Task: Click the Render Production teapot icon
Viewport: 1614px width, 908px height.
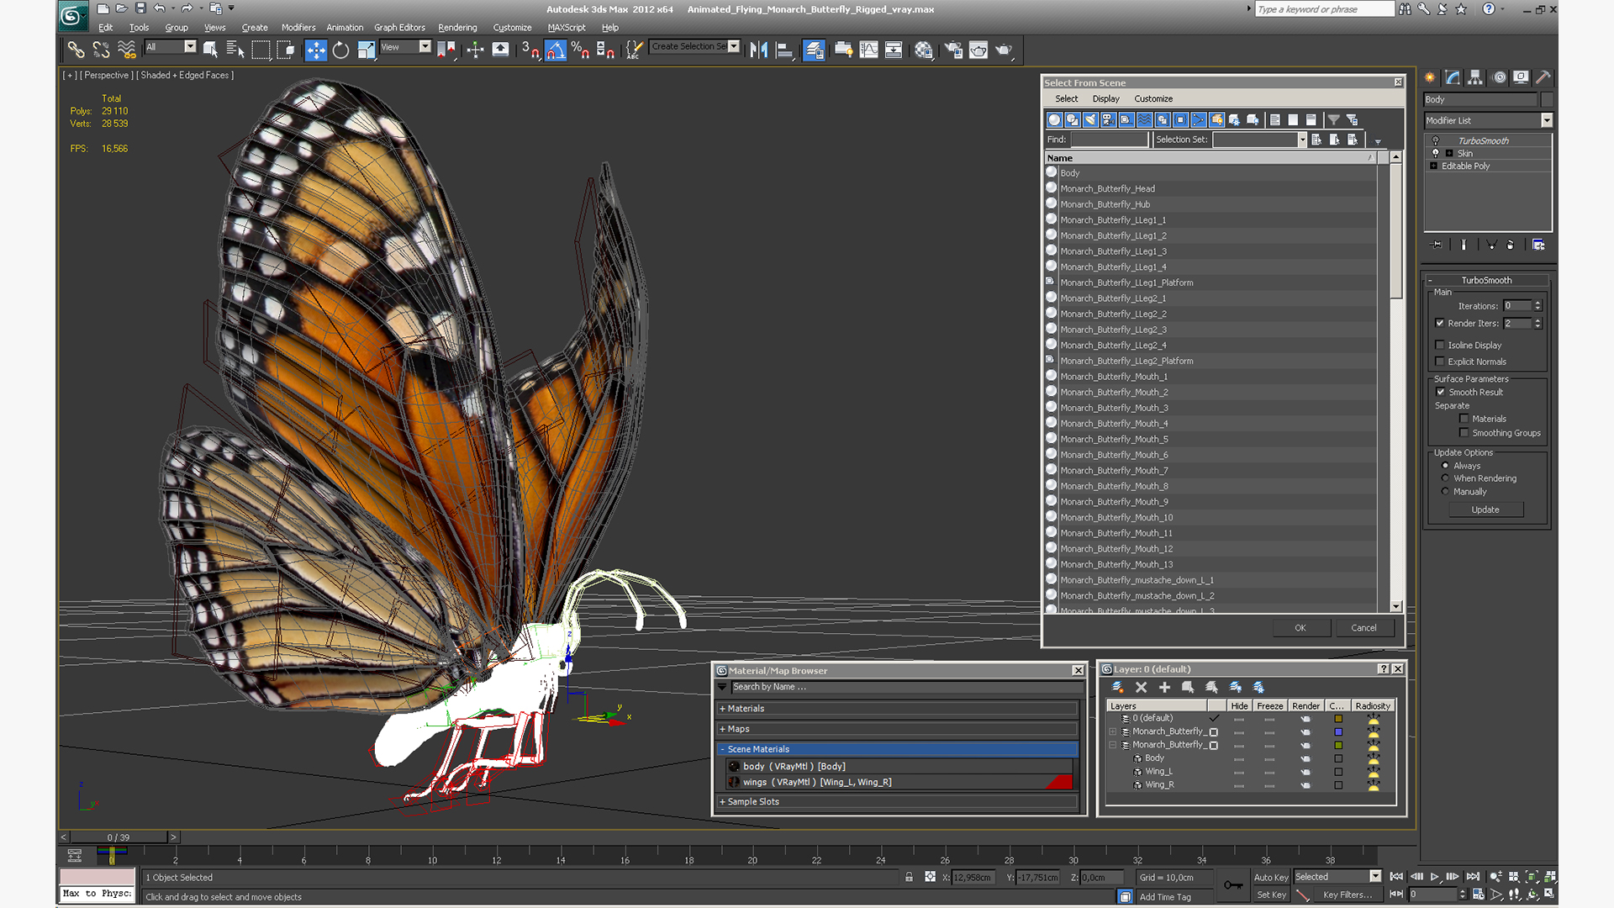Action: (1004, 50)
